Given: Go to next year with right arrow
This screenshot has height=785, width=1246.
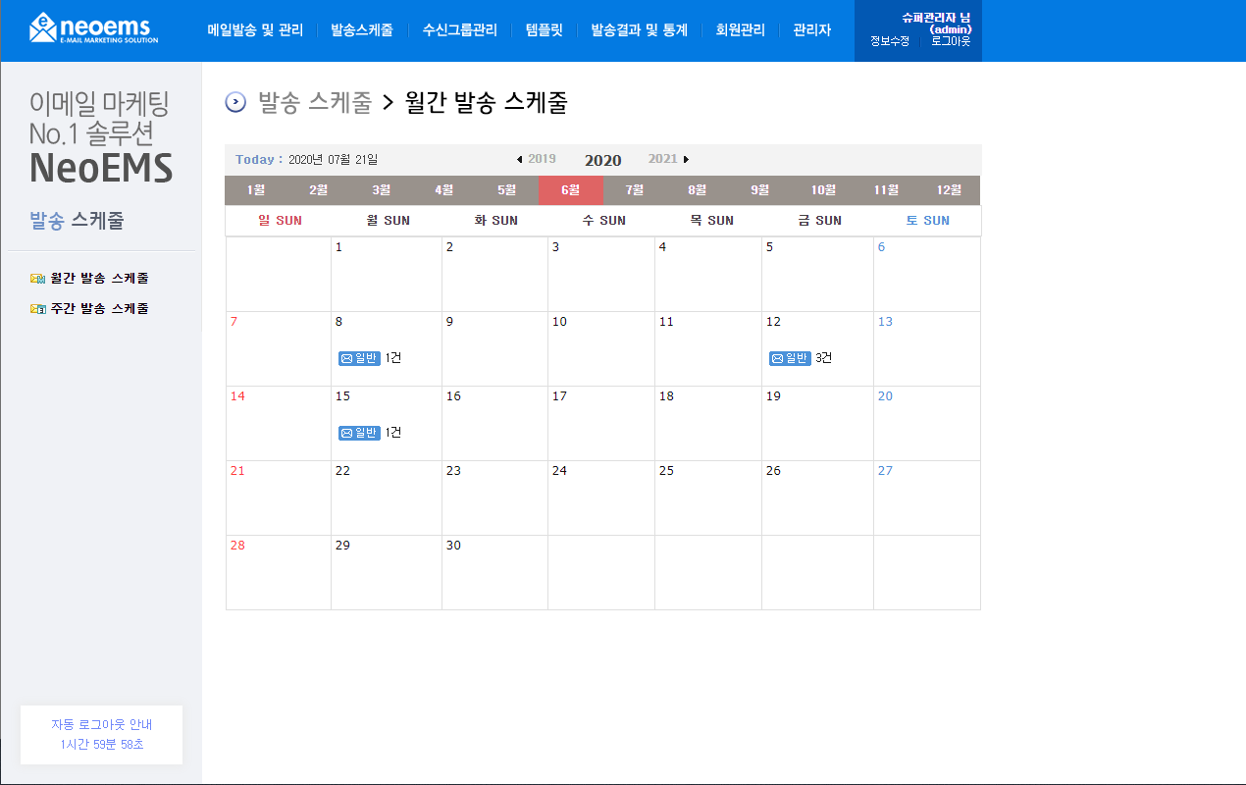Looking at the screenshot, I should tap(686, 159).
